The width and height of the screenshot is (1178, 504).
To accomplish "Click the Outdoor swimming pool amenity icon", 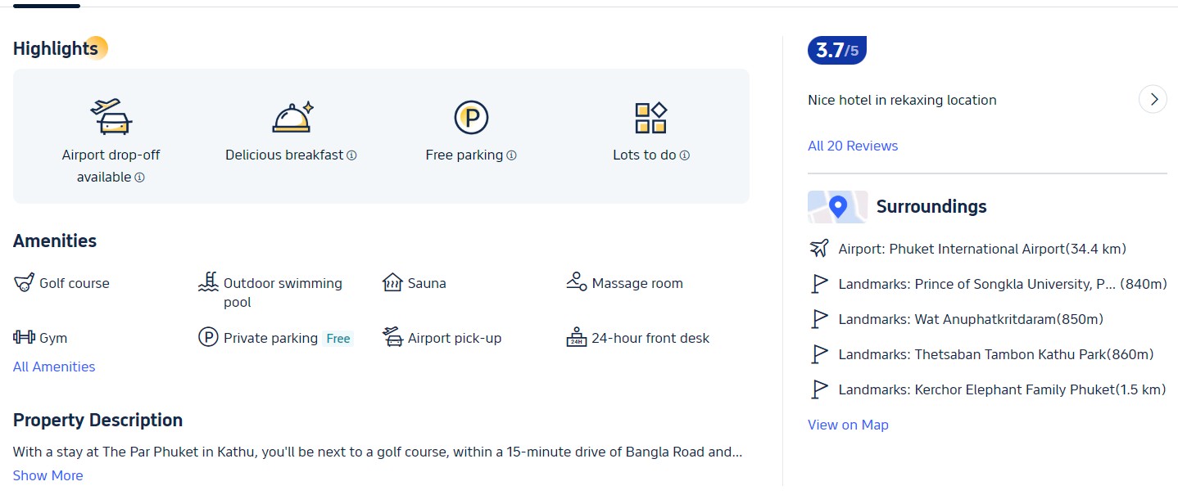I will (208, 282).
